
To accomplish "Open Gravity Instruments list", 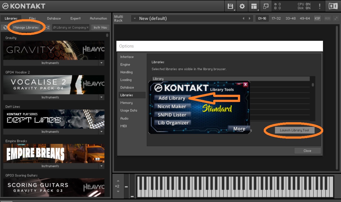I will [x=50, y=63].
